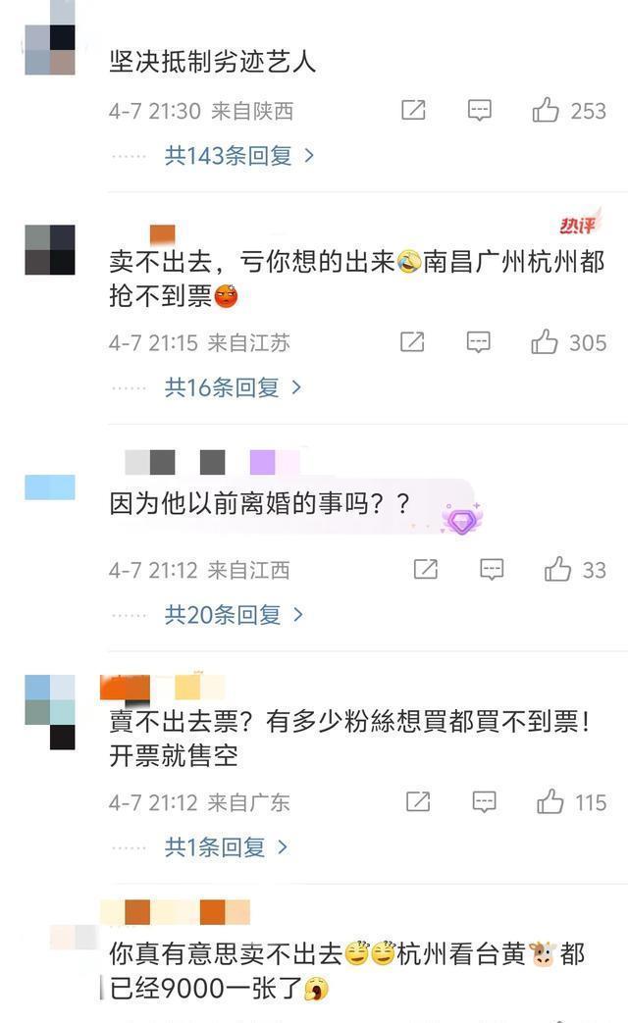Reply to the 广东 comment via bubble icon
The image size is (628, 1023).
coord(484,802)
